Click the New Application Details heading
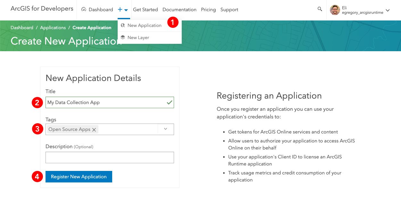 [x=93, y=78]
